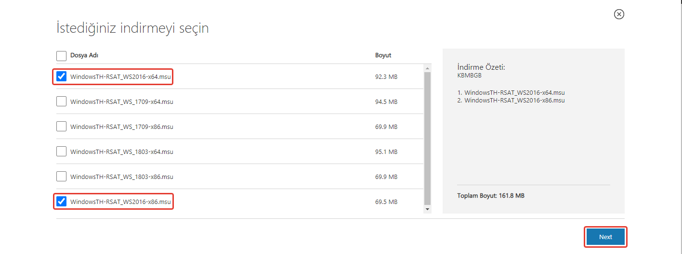Check WindowsTH-RSAT_WS_1709-x64.msu checkbox
The height and width of the screenshot is (254, 682).
pos(61,102)
